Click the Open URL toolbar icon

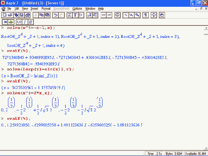pyautogui.click(x=16, y=15)
